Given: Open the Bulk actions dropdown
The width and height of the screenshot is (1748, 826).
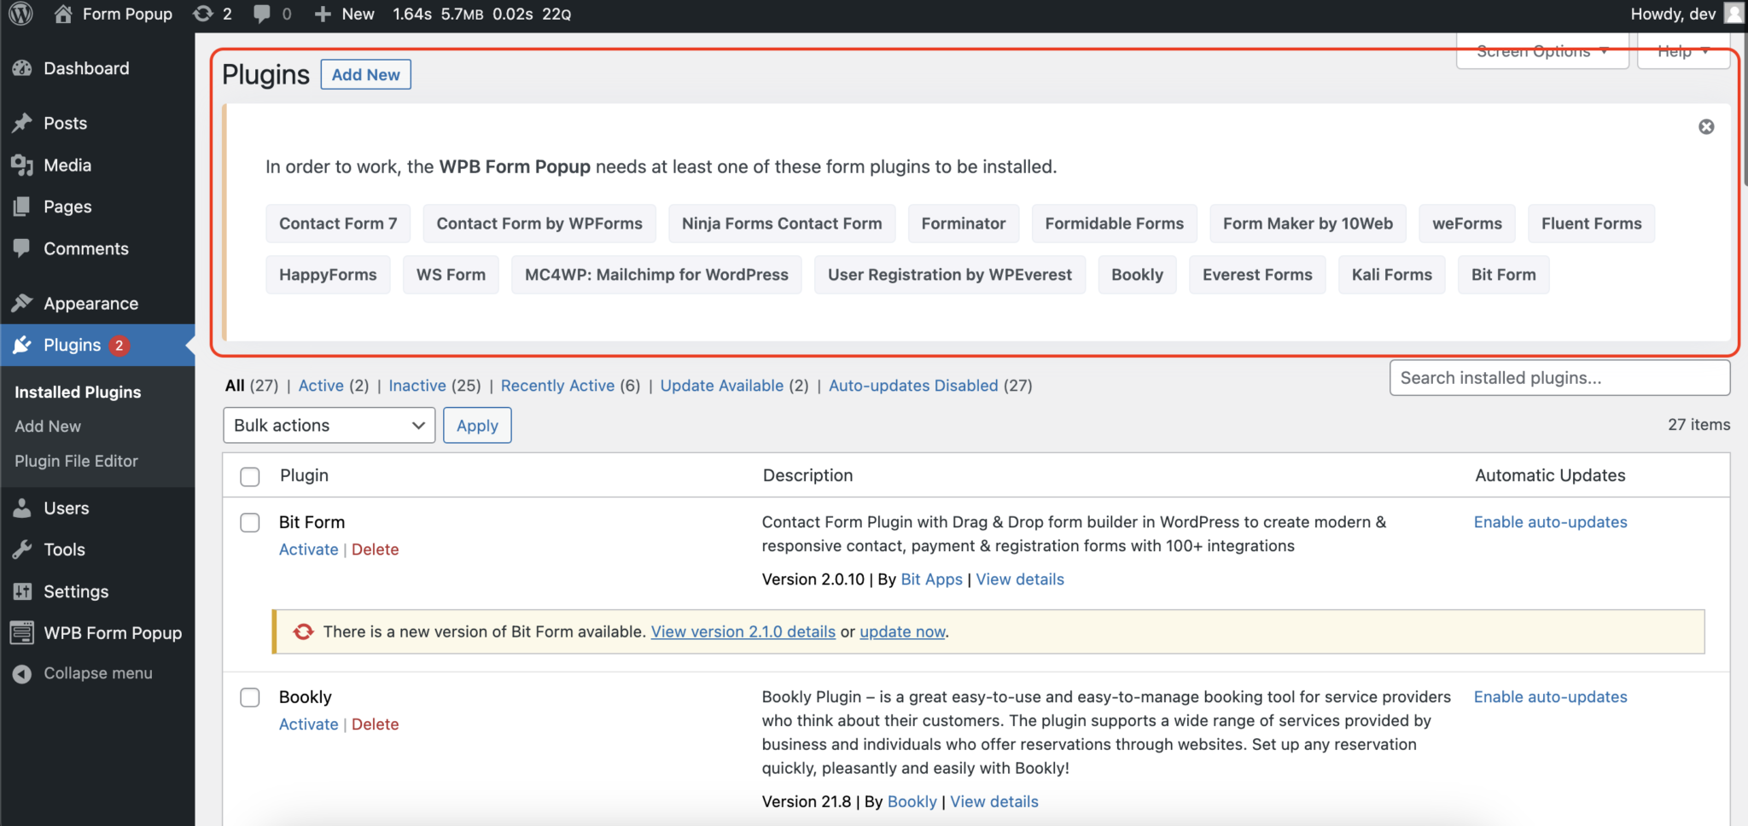Looking at the screenshot, I should [328, 425].
